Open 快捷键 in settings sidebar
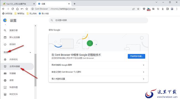 click(x=17, y=73)
